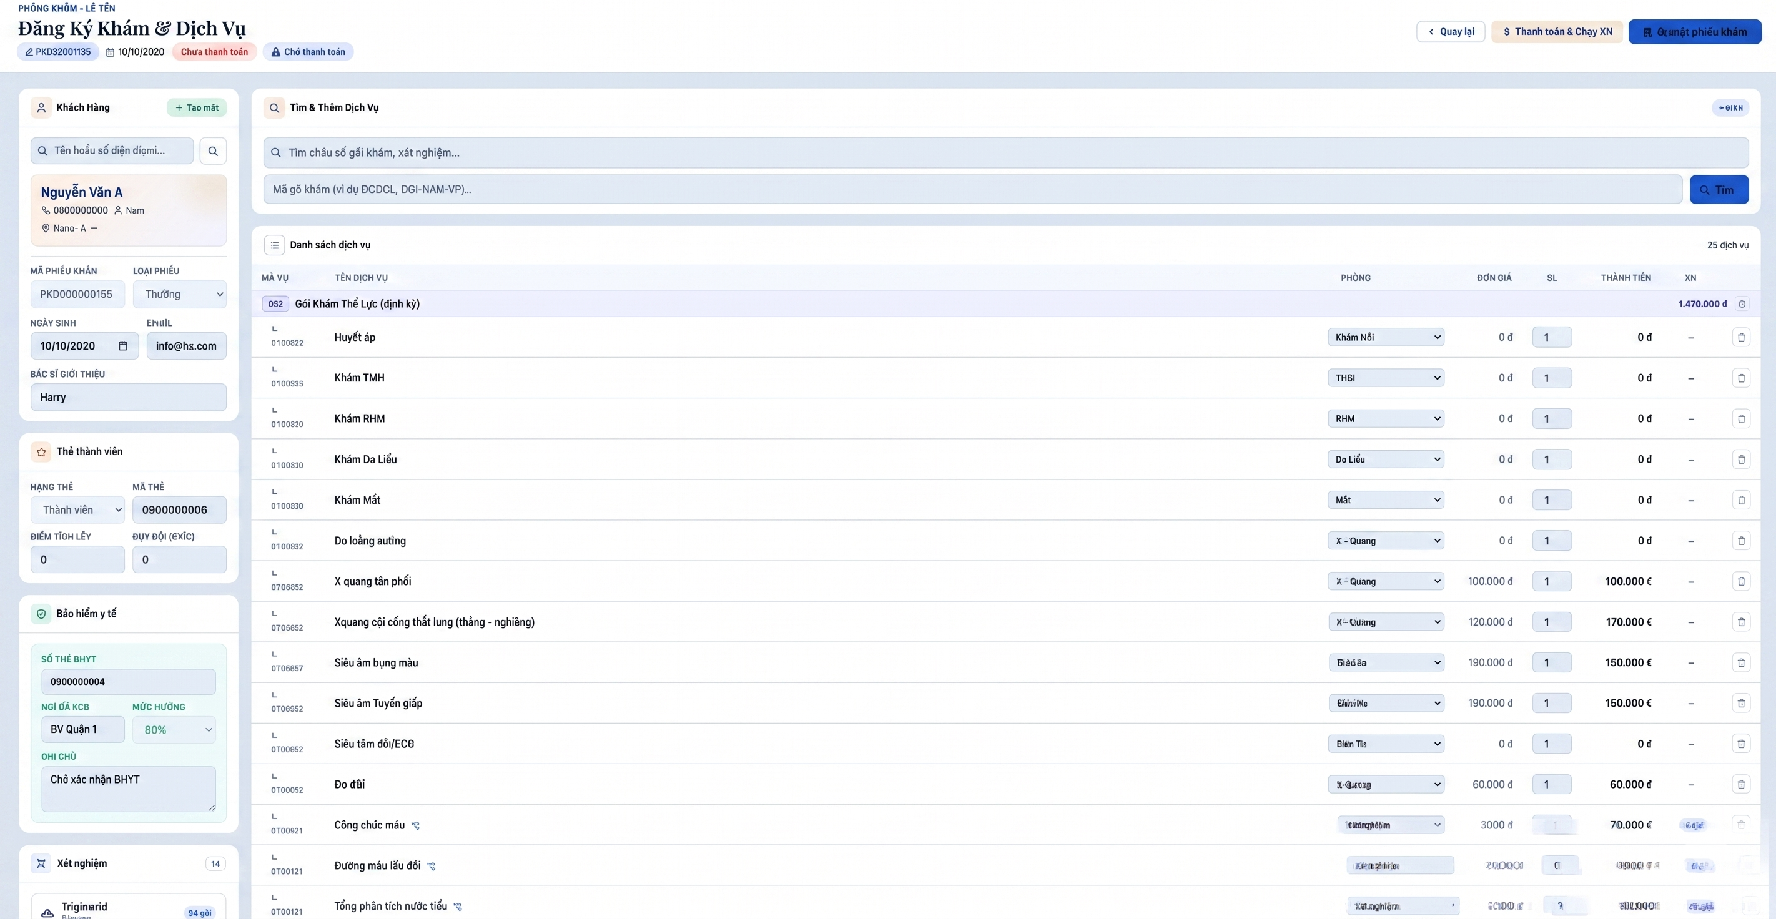This screenshot has height=919, width=1776.
Task: Expand the RHM room dropdown
Action: click(x=1386, y=418)
